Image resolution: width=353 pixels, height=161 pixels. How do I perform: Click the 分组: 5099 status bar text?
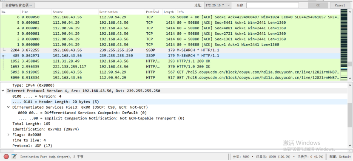point(241,157)
